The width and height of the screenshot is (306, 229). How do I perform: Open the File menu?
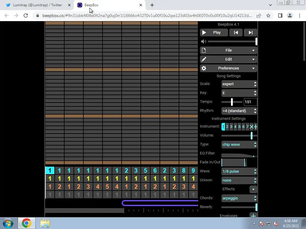pyautogui.click(x=229, y=50)
